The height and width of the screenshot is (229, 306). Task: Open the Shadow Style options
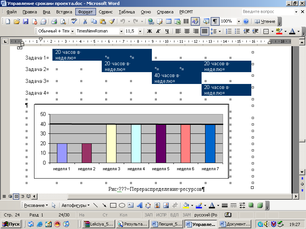[251, 205]
